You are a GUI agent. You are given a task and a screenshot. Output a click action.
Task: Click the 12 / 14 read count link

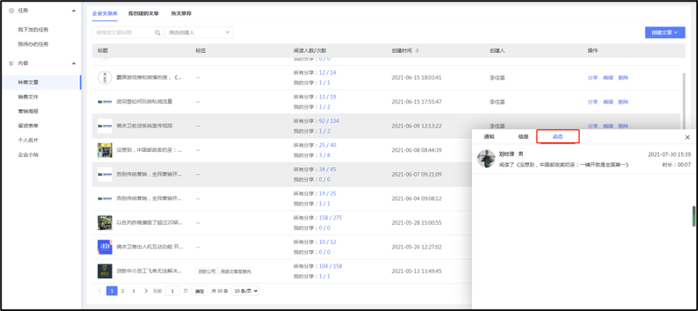(x=327, y=72)
